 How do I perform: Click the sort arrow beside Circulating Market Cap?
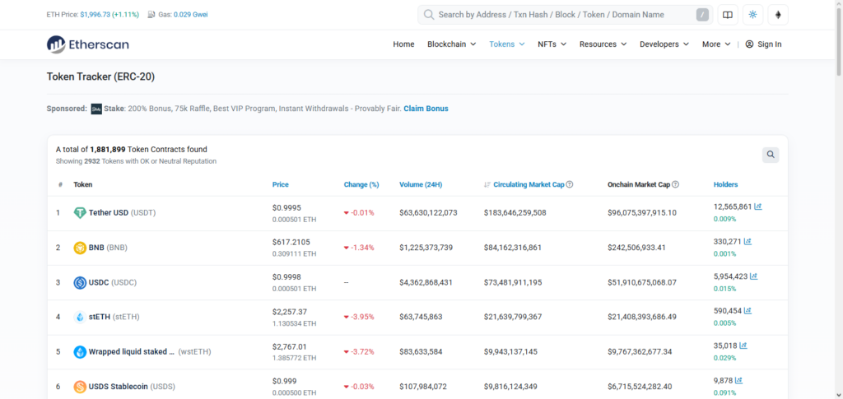point(487,184)
